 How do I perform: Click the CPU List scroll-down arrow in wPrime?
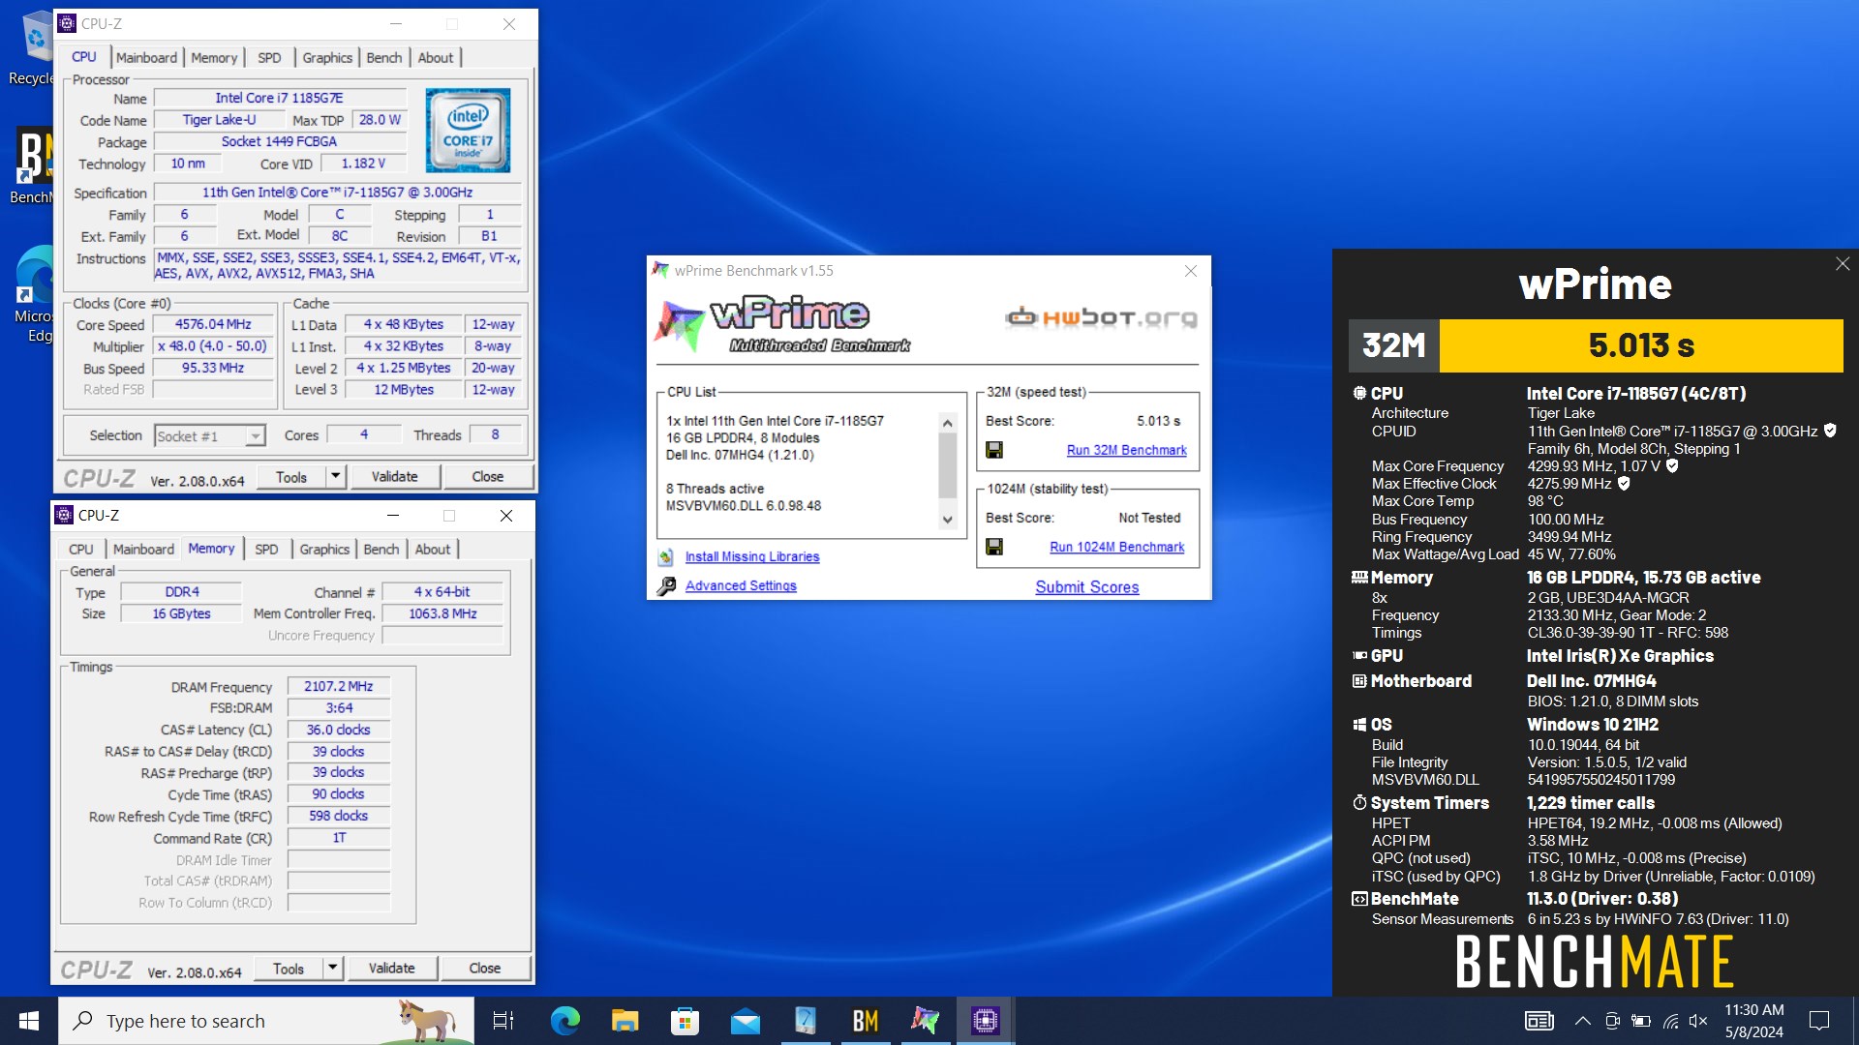click(948, 520)
